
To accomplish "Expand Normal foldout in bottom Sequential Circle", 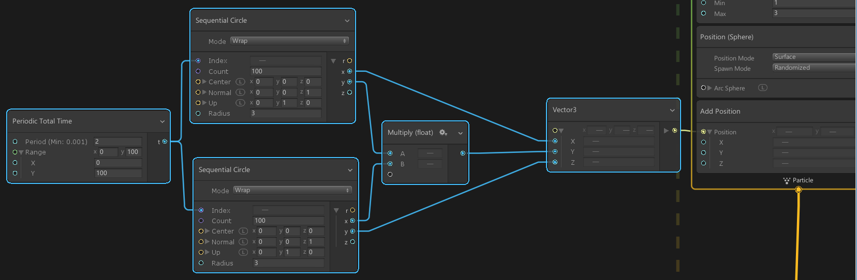I will pos(208,242).
